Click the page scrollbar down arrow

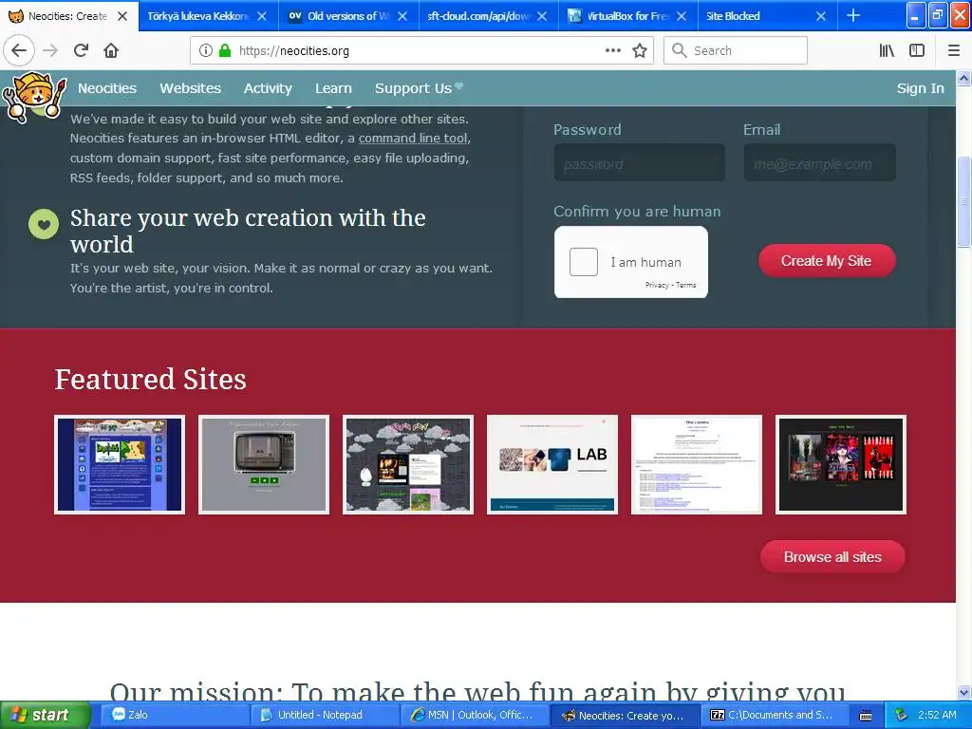964,692
